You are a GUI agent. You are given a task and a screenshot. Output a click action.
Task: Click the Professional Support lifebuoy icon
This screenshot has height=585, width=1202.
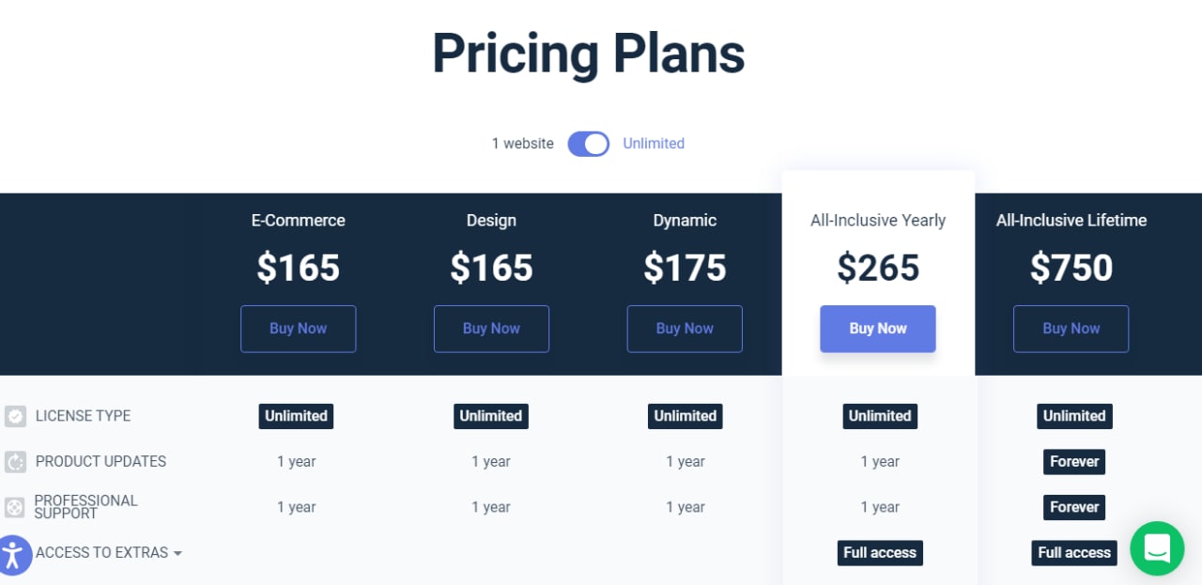click(x=15, y=507)
